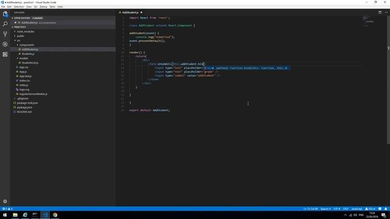Expand the node_modules folder
Screen dimensions: 390x219
(x=26, y=32)
